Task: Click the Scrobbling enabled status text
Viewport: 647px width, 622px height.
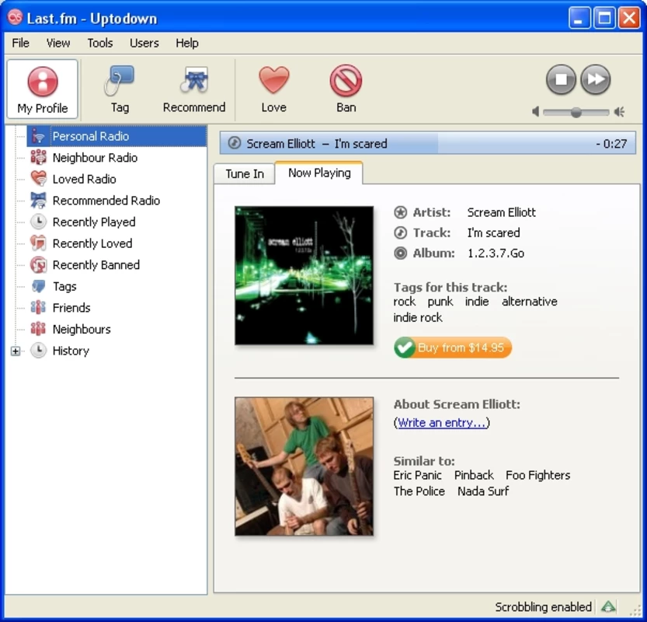Action: click(x=543, y=607)
